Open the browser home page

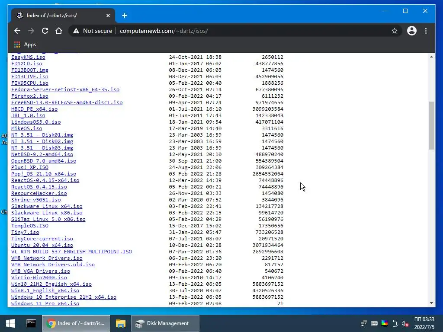(x=59, y=31)
